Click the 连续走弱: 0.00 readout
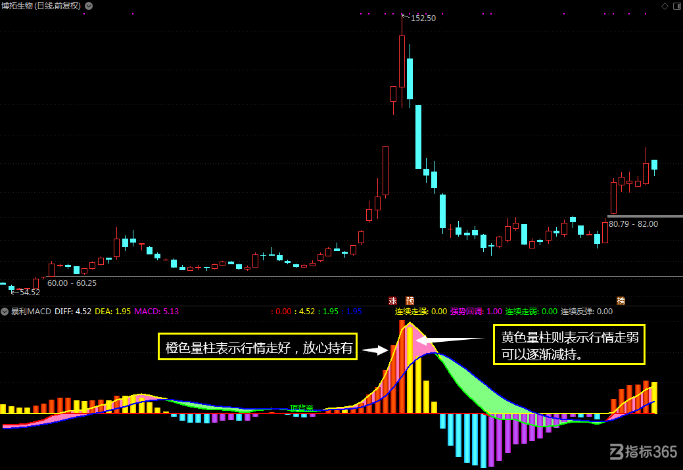 click(x=531, y=312)
